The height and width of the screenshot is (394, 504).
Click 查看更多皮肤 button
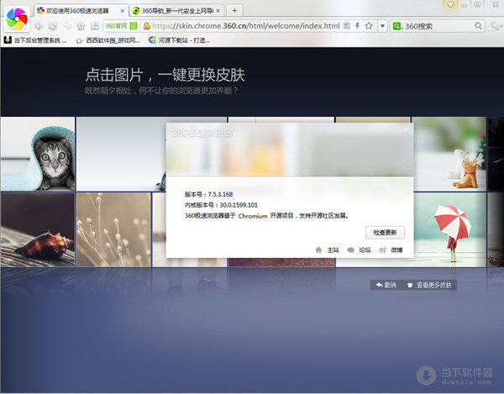[429, 285]
